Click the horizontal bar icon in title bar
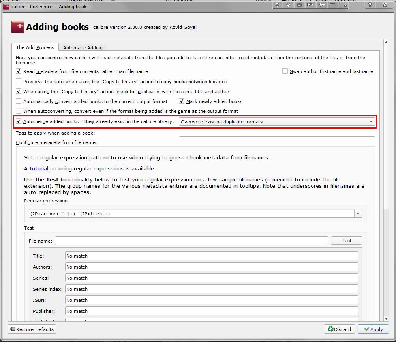 coord(332,4)
